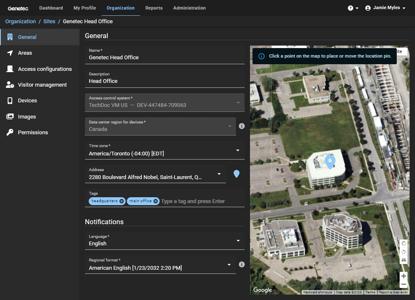Screen dimensions: 415x300
Task: Rotate the map counterclockwise
Action: point(404,252)
